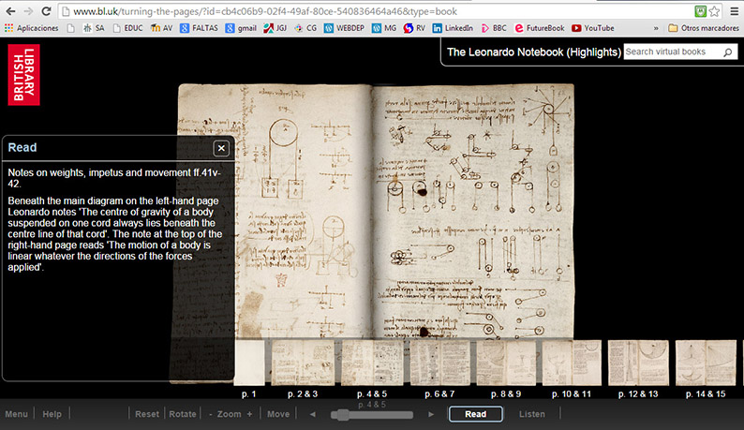Open the FALTAS bookmark
This screenshot has height=430, width=744.
click(199, 28)
